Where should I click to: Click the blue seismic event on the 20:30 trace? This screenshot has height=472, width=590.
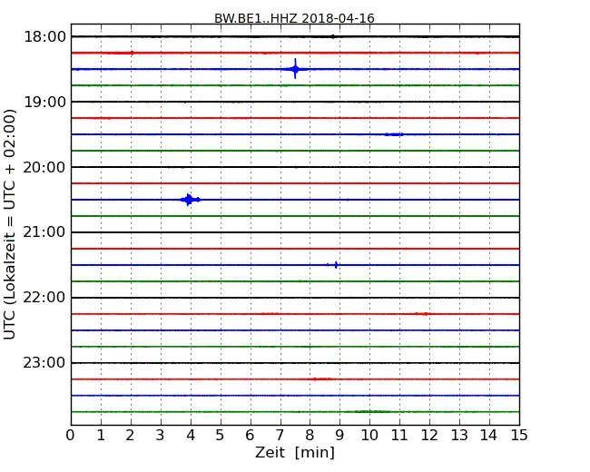tap(190, 200)
